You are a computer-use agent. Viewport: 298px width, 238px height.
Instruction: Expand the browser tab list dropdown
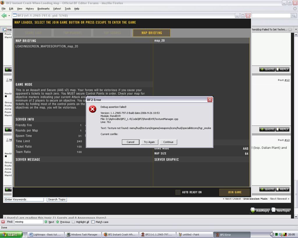pos(296,29)
